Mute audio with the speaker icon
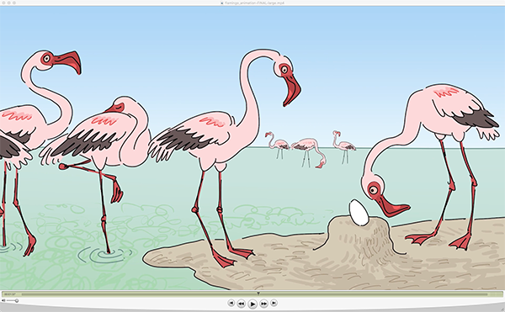 click(3, 301)
